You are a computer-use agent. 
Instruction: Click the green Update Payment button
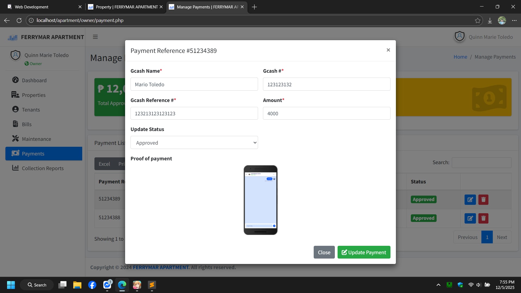(364, 252)
